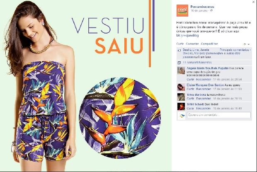
Task: Reply to Sirlei Schadt's comment with Responder
Action: click(x=204, y=108)
